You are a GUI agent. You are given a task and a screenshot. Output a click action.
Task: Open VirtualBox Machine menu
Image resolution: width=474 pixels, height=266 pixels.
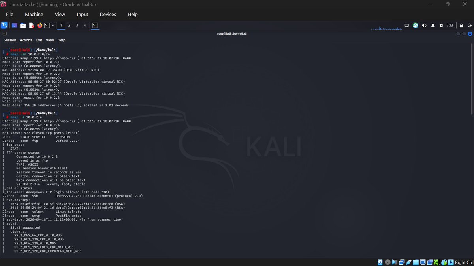tap(34, 14)
